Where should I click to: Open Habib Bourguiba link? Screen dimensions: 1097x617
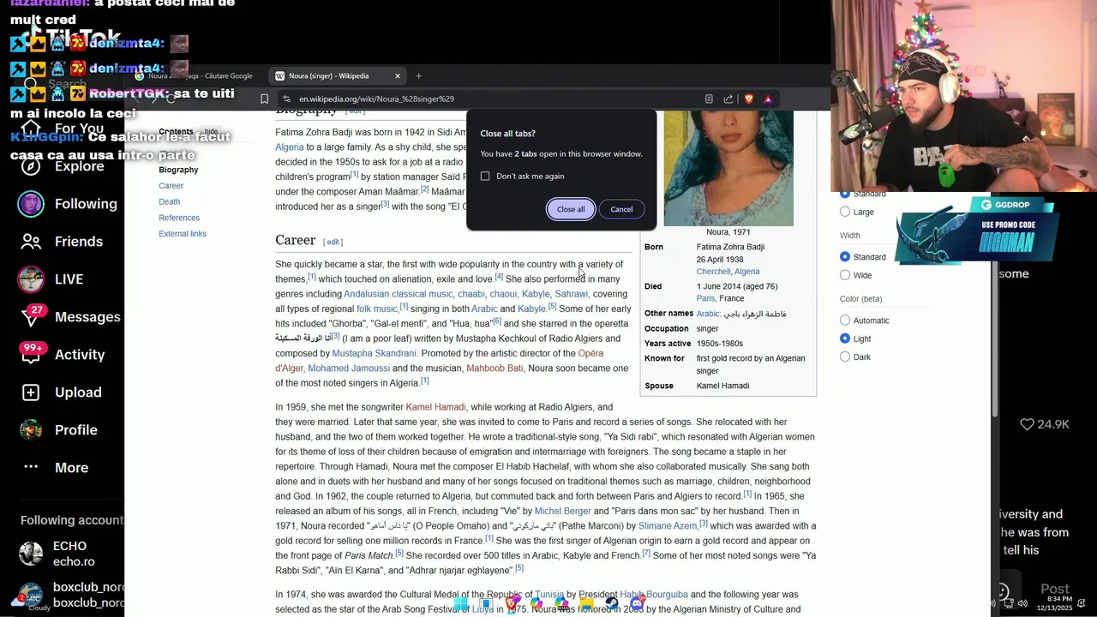[x=654, y=595]
